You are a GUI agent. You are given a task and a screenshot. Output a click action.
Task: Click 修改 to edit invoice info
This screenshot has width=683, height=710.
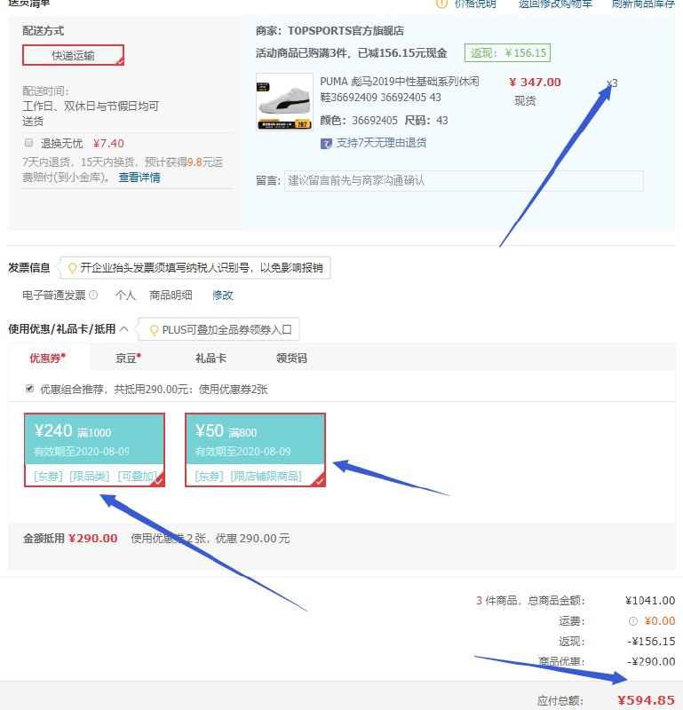coord(223,296)
